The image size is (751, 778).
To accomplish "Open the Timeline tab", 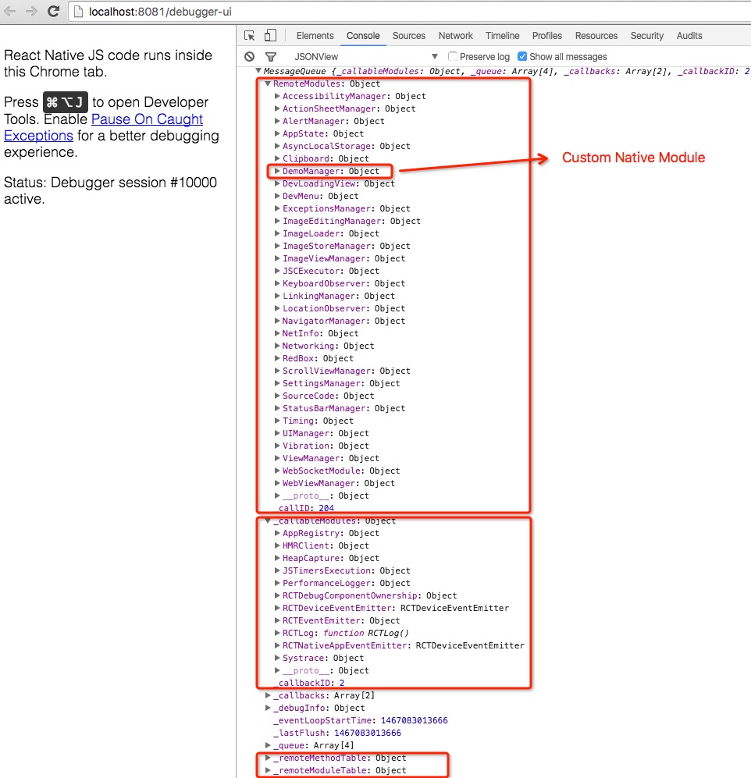I will 502,36.
